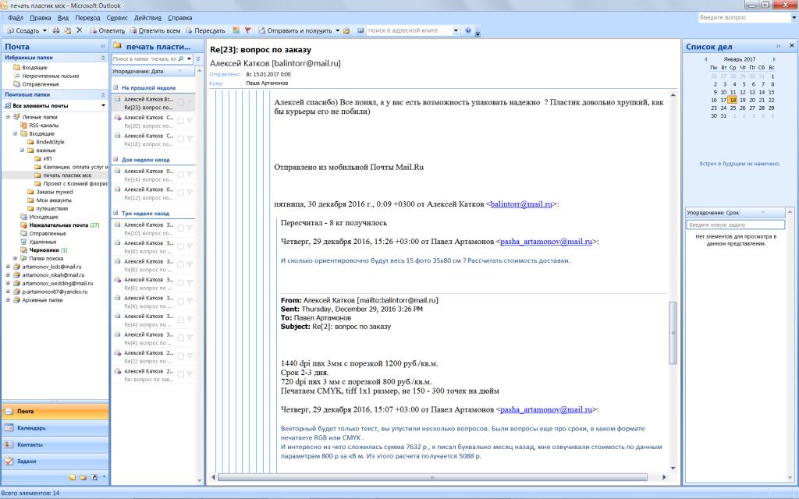799x499 pixels.
Task: Go to next month in the mini calendar
Action: click(774, 59)
